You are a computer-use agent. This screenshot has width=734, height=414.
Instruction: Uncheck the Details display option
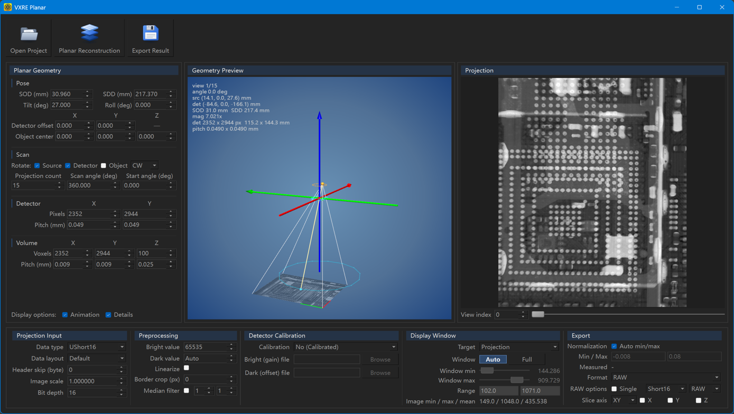108,315
